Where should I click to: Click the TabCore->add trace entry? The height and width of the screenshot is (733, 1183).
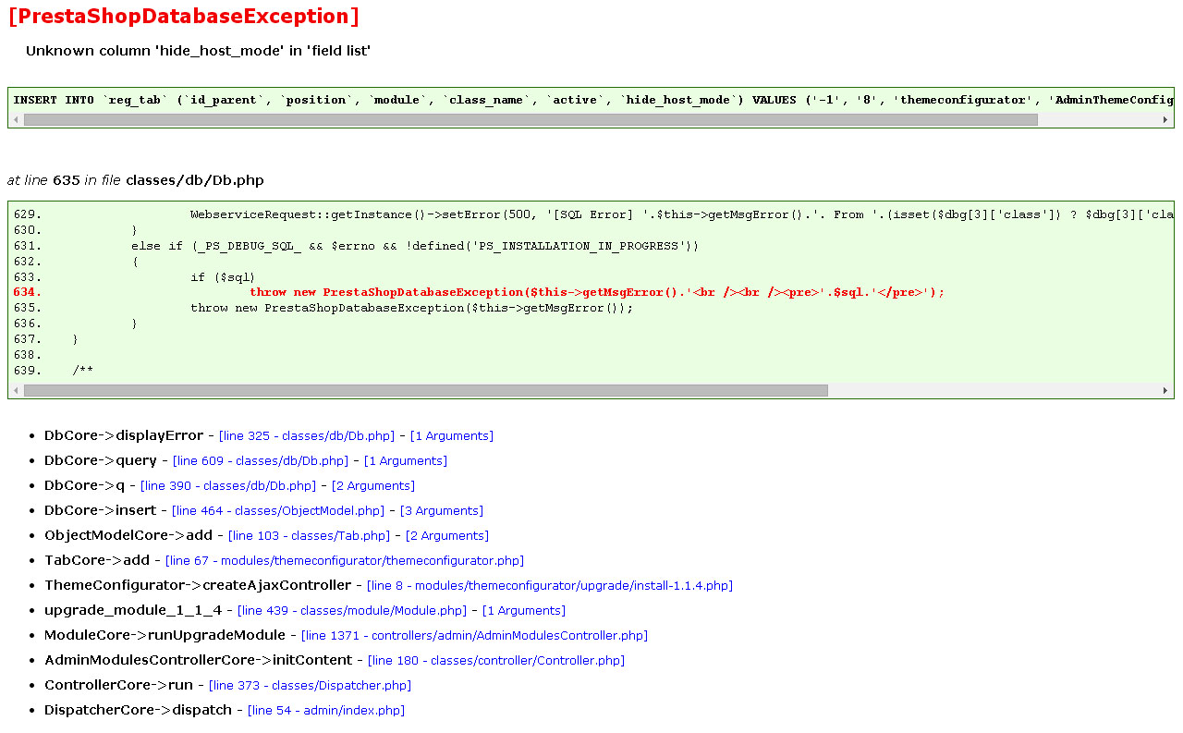point(97,560)
